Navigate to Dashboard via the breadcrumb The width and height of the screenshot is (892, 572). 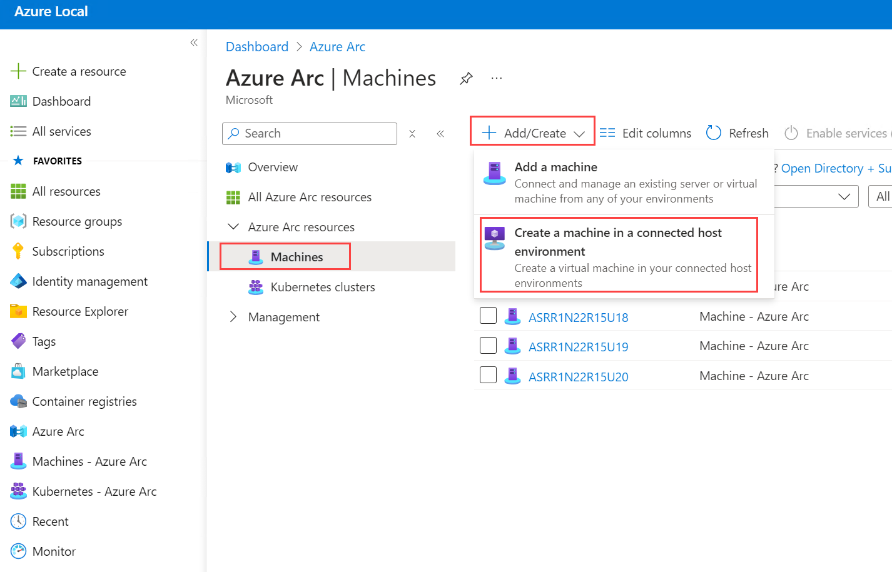point(256,47)
